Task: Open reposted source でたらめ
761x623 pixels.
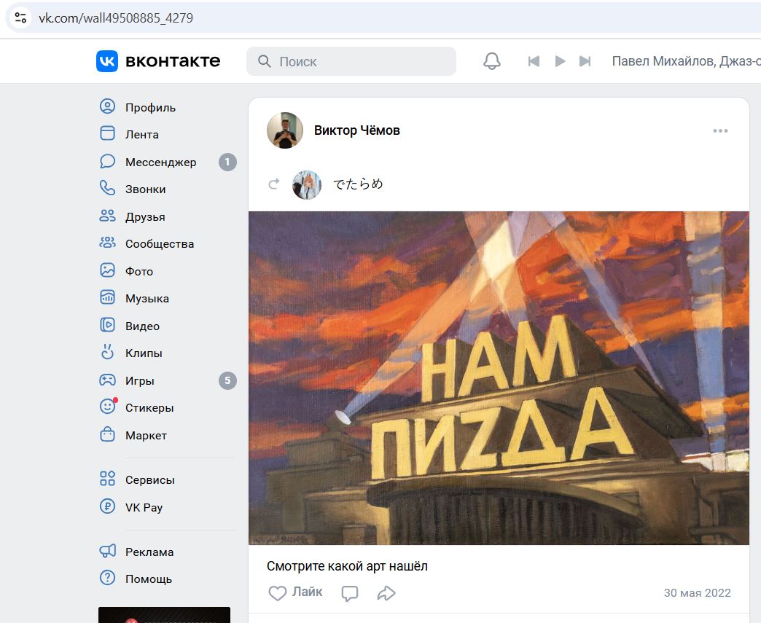Action: [358, 184]
